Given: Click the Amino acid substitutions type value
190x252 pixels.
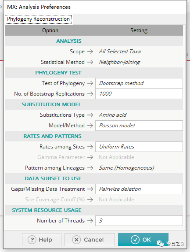Looking at the screenshot, I should click(x=113, y=115).
